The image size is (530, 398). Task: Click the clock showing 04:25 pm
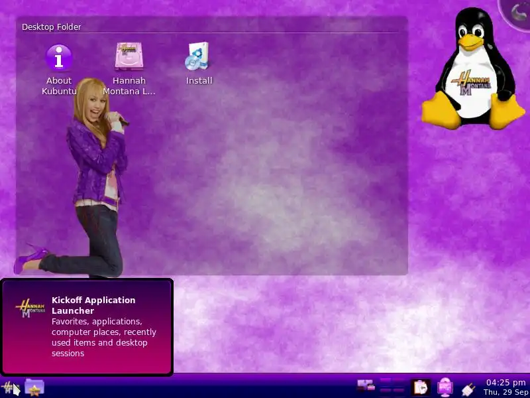click(506, 387)
